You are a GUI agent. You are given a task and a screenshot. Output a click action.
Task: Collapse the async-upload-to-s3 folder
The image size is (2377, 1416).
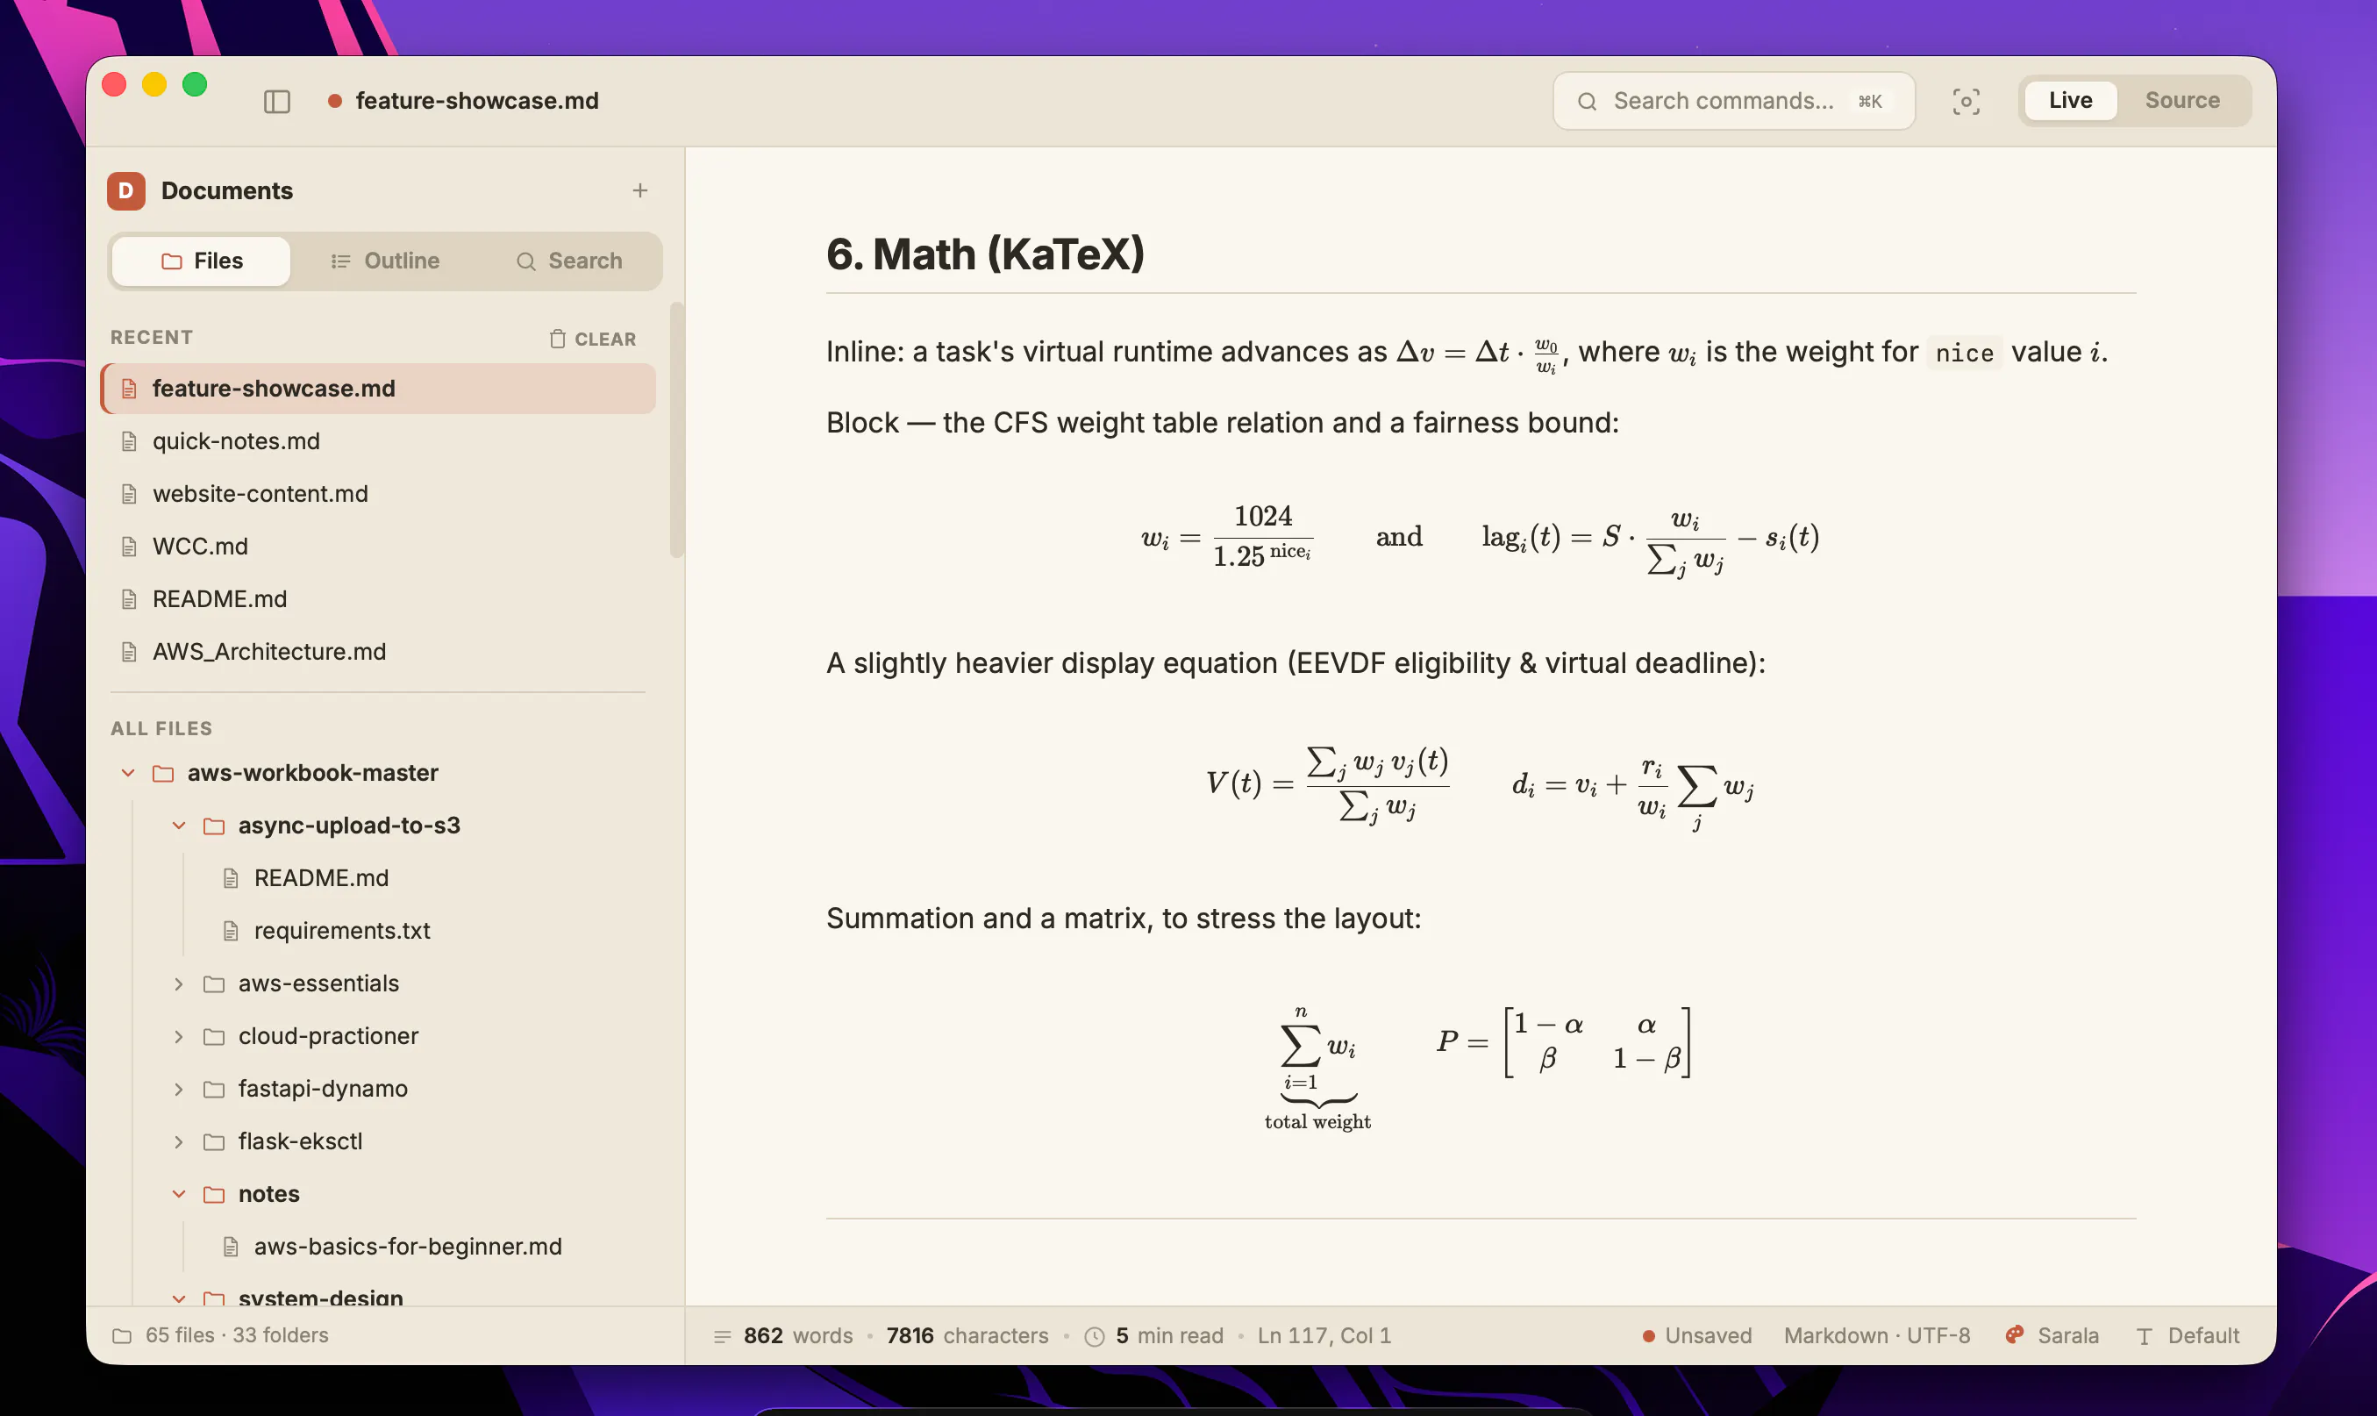(178, 826)
